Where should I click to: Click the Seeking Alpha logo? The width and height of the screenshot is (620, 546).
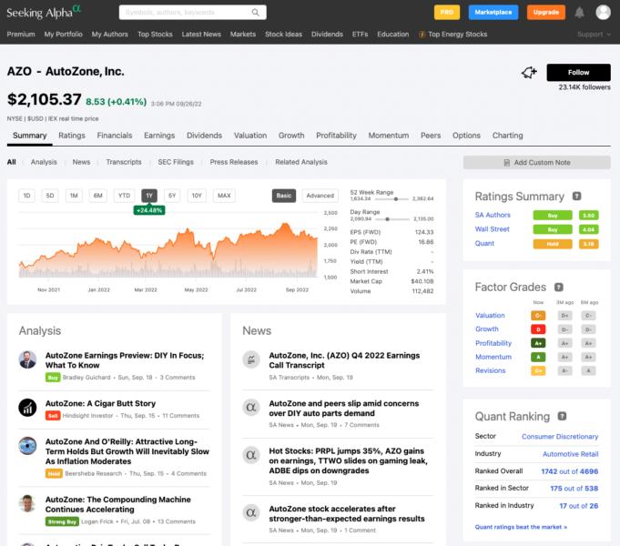click(44, 12)
